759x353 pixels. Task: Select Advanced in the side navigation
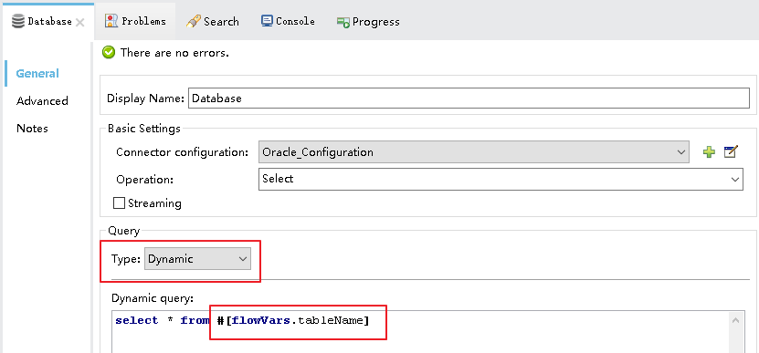pyautogui.click(x=42, y=101)
